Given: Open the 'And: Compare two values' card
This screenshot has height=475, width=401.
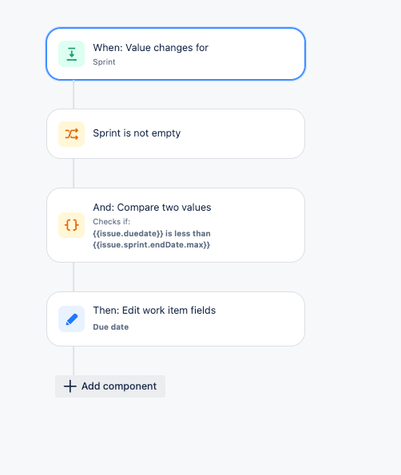Looking at the screenshot, I should (x=176, y=225).
